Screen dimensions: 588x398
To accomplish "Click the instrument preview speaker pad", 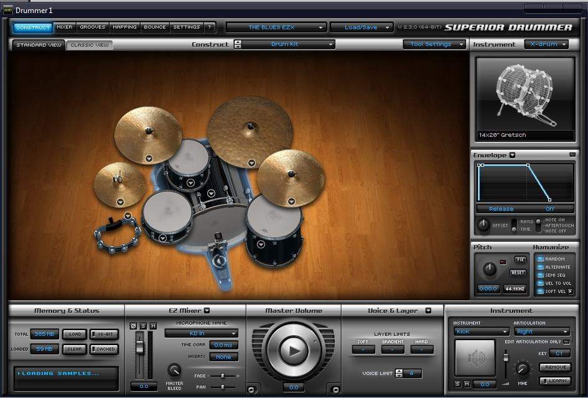I will click(x=475, y=358).
